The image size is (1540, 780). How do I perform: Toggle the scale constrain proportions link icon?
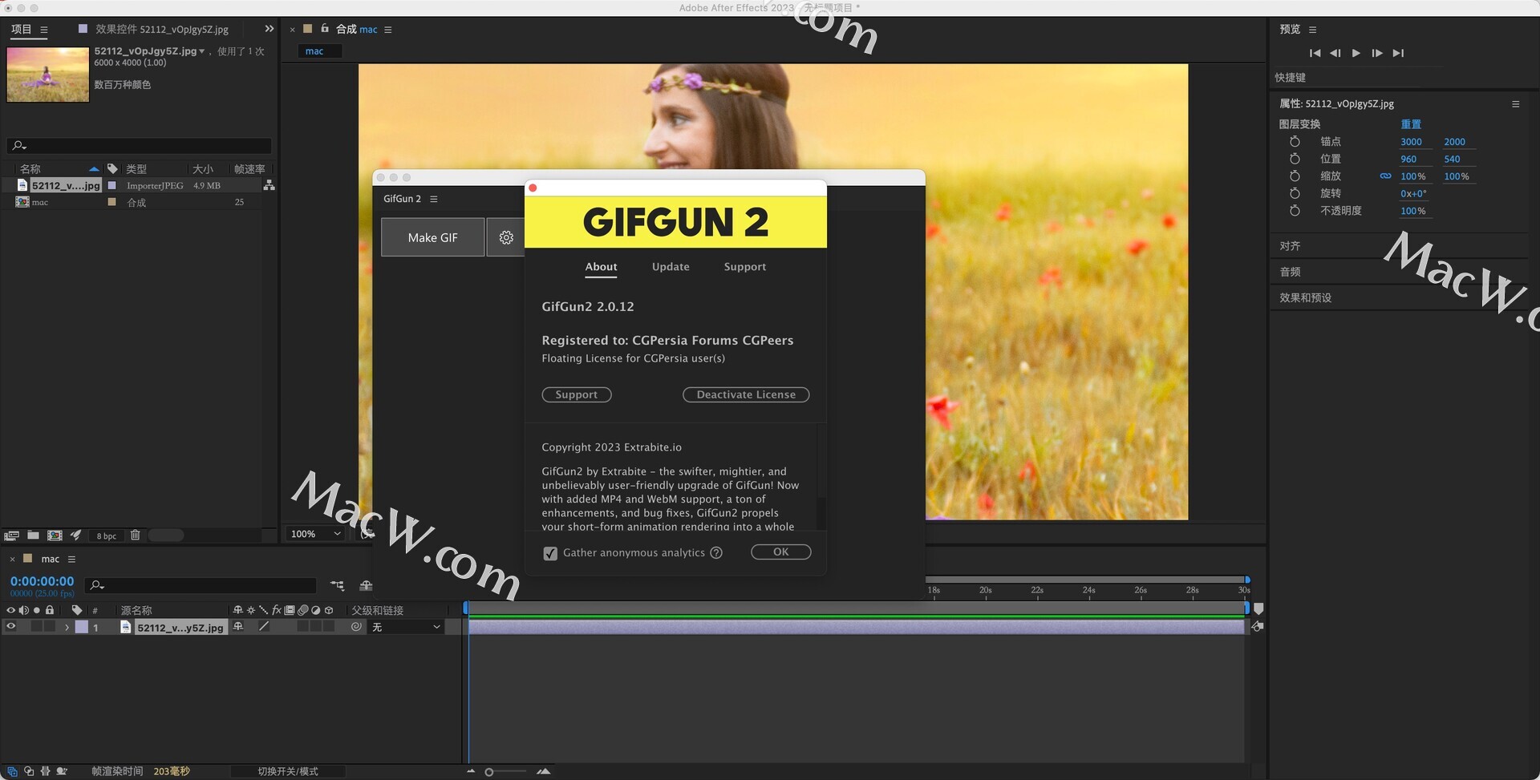tap(1385, 176)
